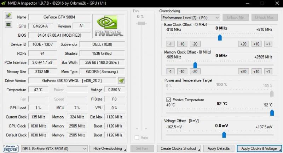Click Memory Clock Offset -20 button
283x153 pixels.
click(x=195, y=72)
